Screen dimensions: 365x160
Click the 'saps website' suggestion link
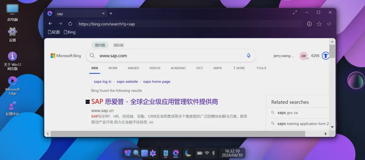coord(127,82)
